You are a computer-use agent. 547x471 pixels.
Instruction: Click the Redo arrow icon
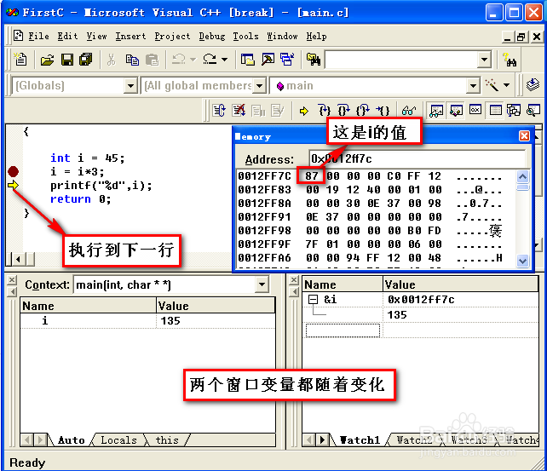pos(210,60)
